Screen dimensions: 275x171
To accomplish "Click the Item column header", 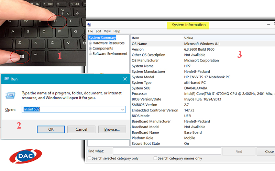I will point(157,38).
